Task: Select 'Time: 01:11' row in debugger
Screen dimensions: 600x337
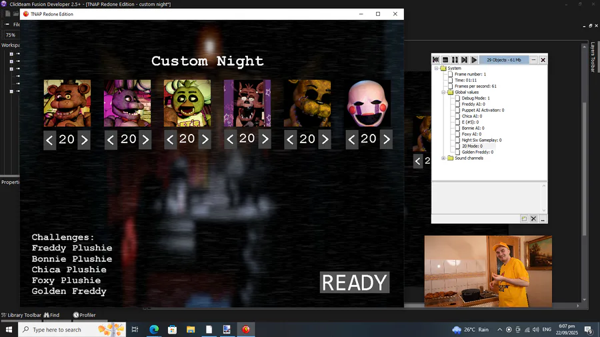Action: [466, 80]
